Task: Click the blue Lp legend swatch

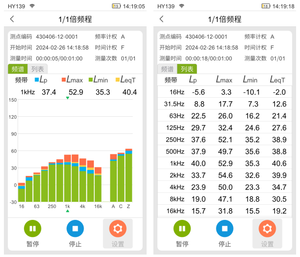Action: point(37,79)
